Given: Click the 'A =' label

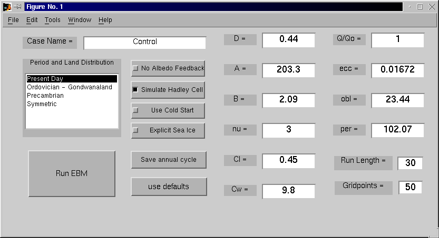Looking at the screenshot, I should click(240, 69).
